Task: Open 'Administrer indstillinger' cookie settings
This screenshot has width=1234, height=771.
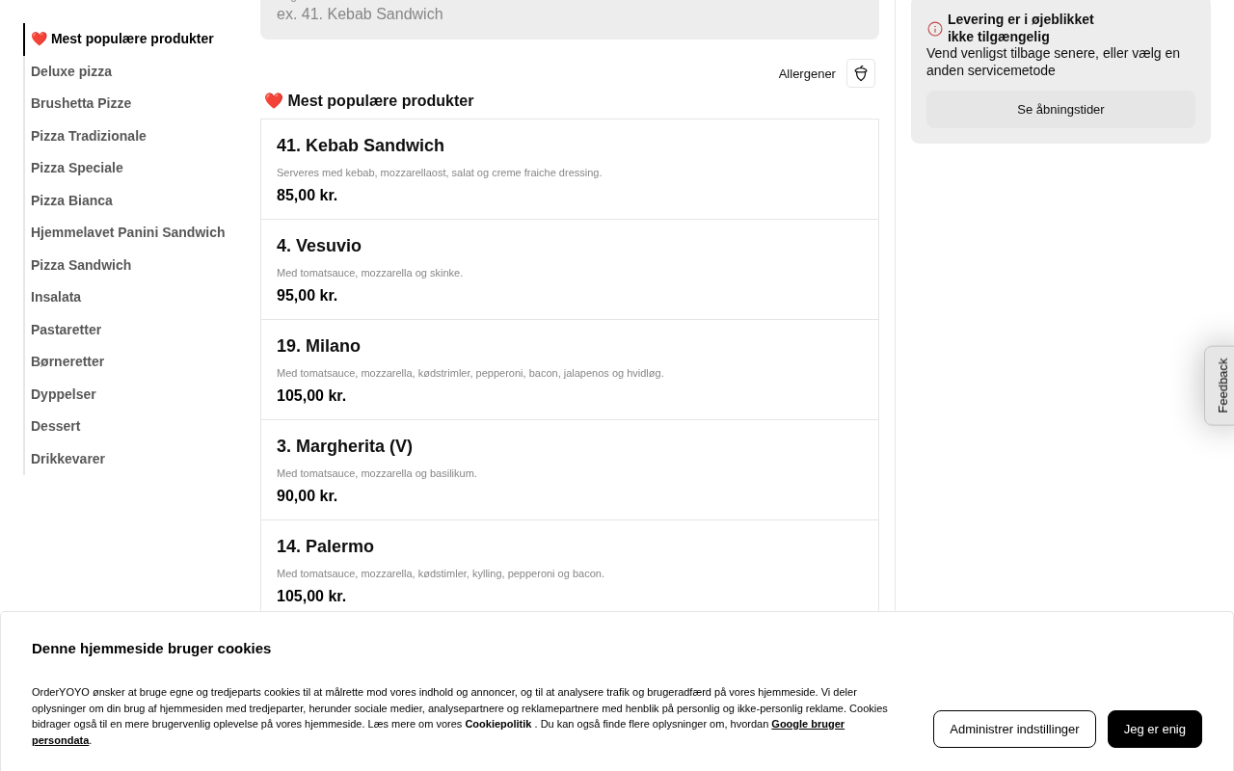Action: [x=1014, y=729]
